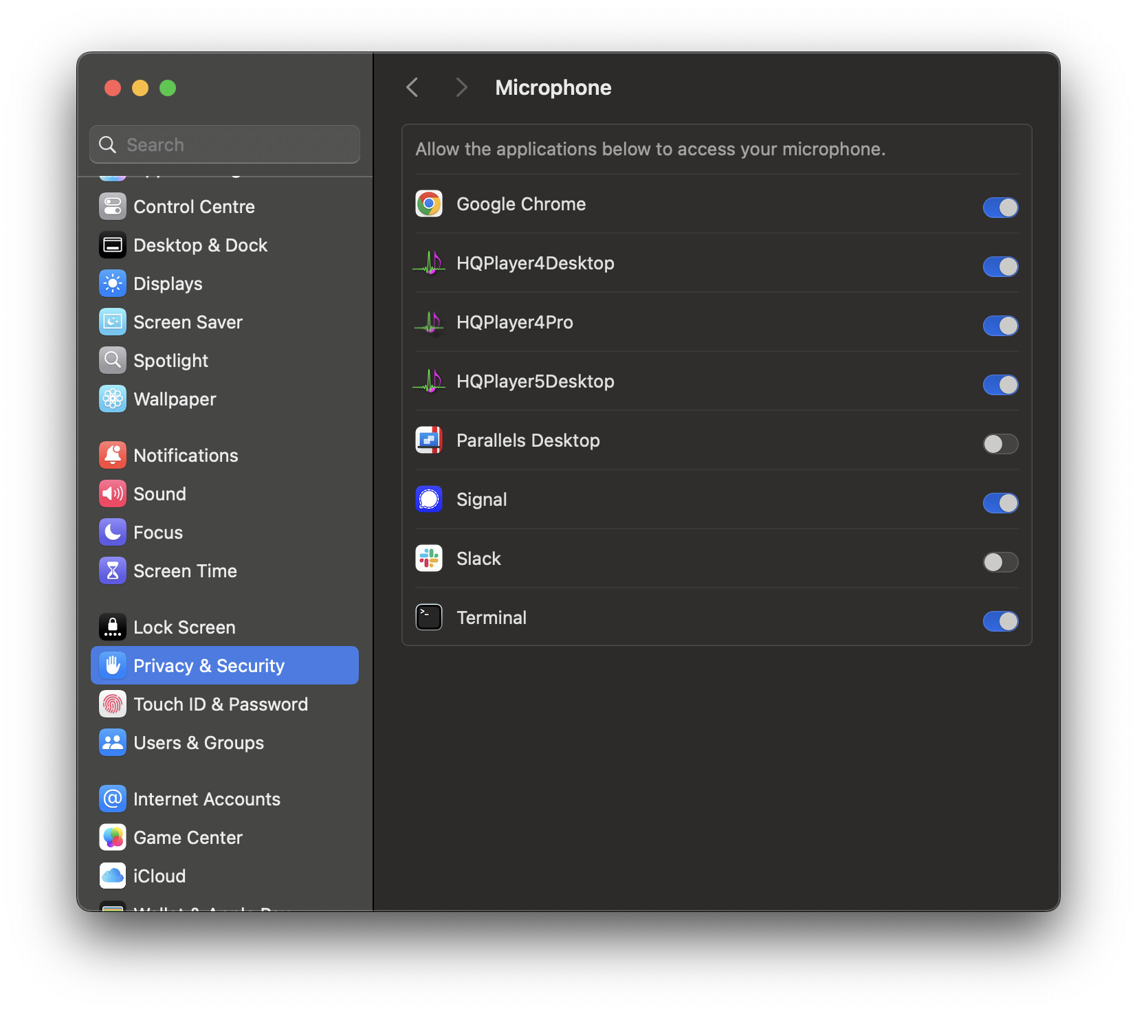Close the System Settings window
The image size is (1137, 1013).
pyautogui.click(x=113, y=88)
